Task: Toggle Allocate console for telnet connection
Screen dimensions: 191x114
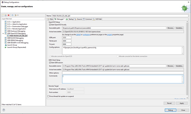Action: coord(118,56)
